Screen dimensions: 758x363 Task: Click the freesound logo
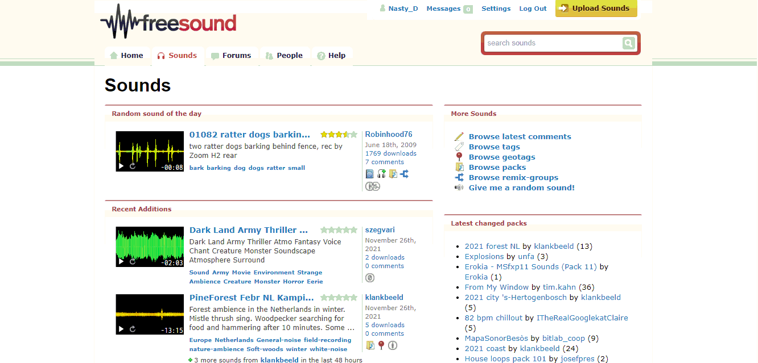[x=168, y=22]
